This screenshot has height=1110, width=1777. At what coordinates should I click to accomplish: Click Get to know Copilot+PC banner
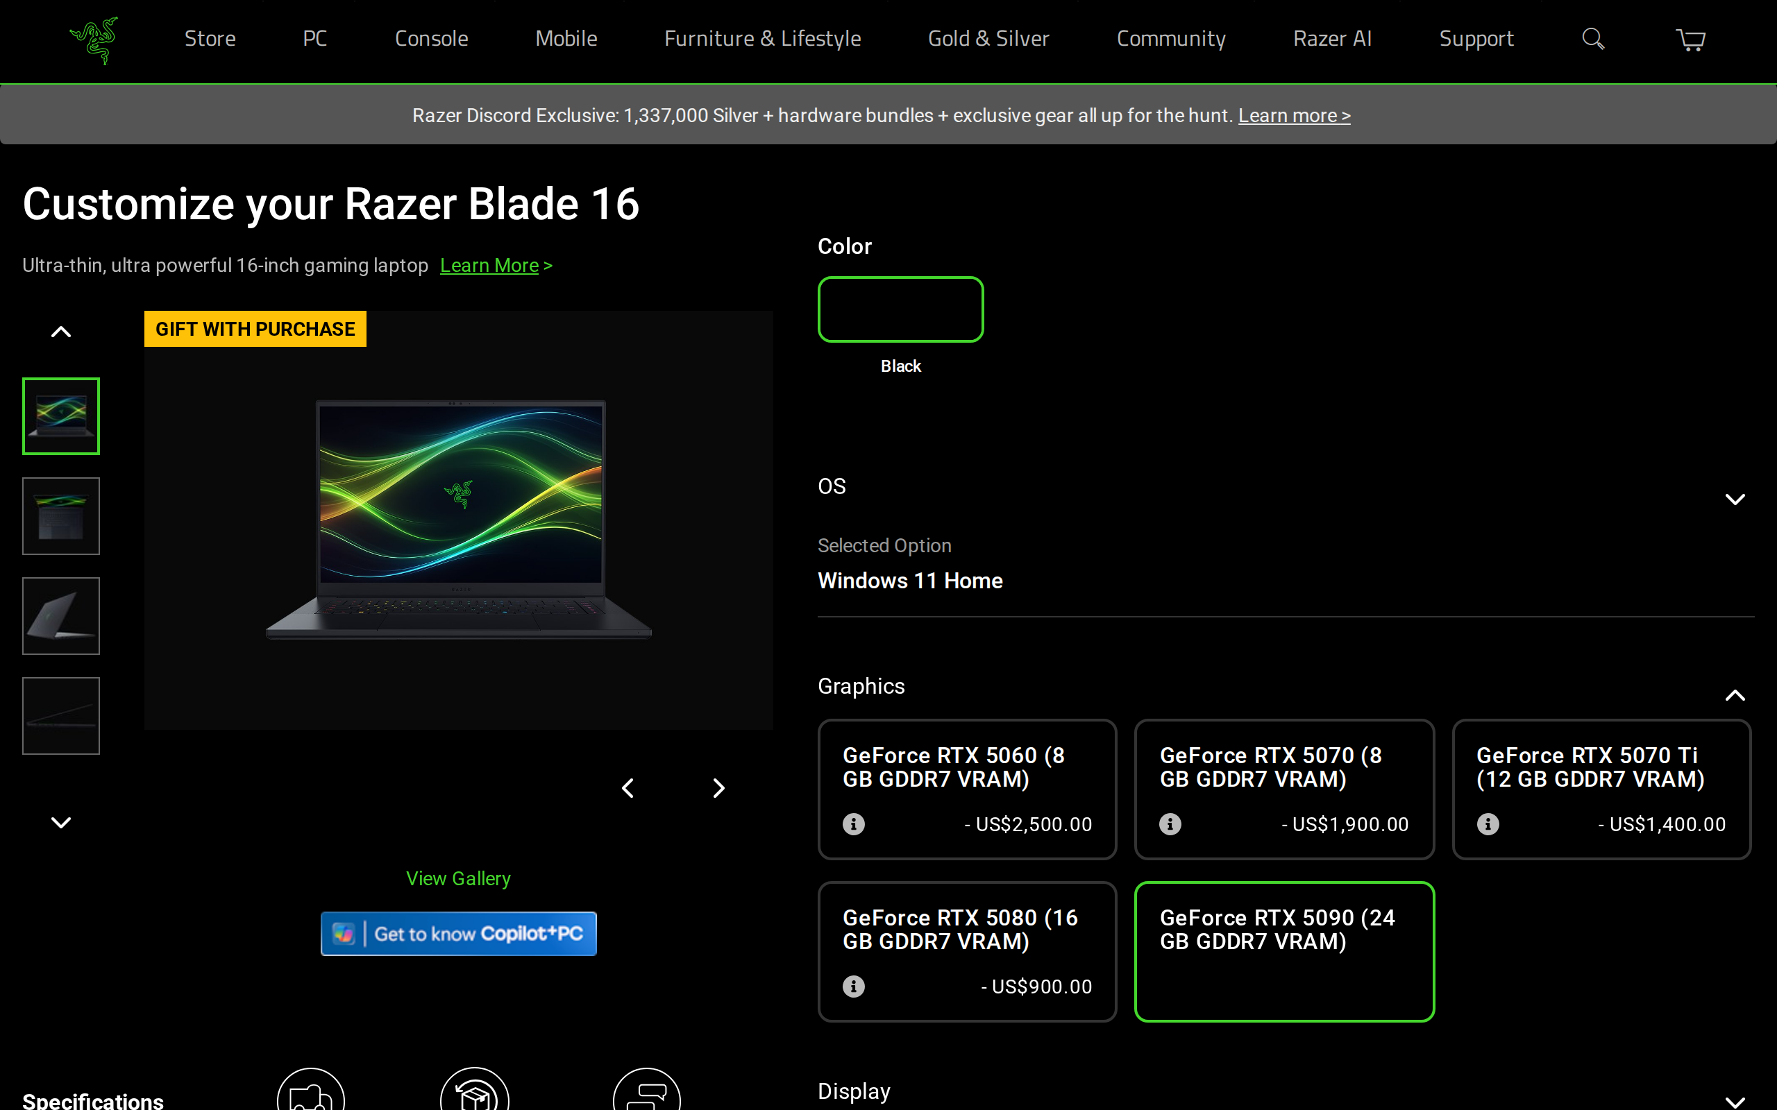[458, 933]
